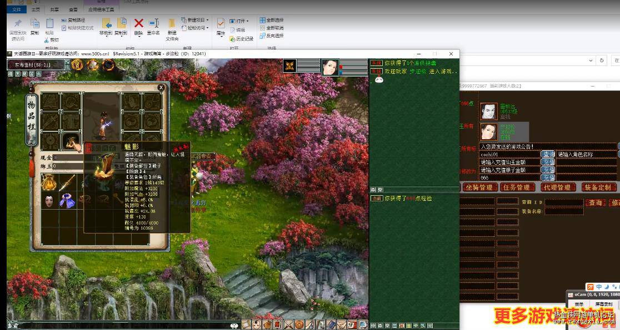Viewport: 620px width, 330px height.
Task: Click the game announcement input field
Action: [x=548, y=146]
